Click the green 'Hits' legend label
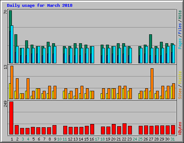Screen dimensions: 184x143 tap(180, 15)
